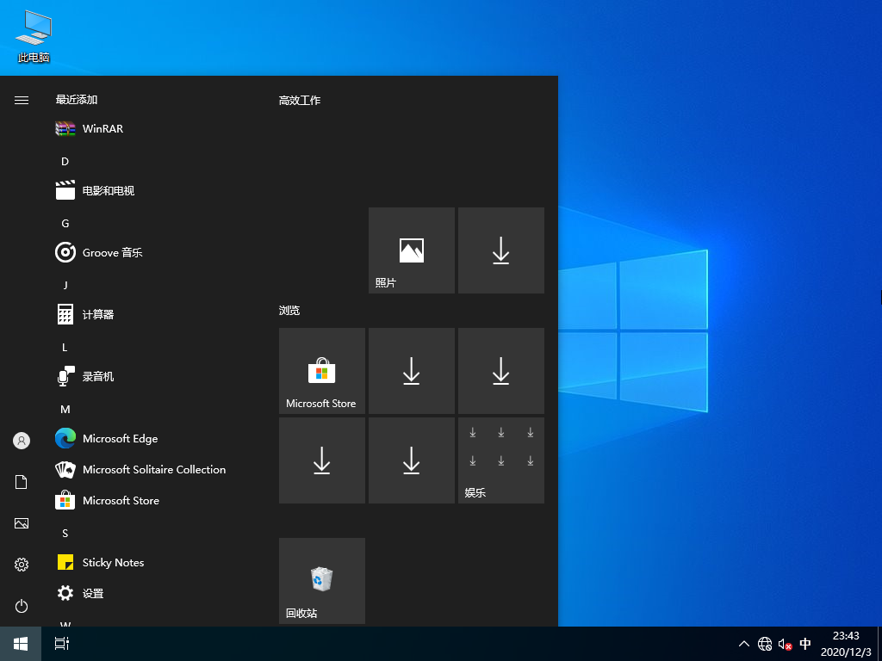Viewport: 882px width, 661px height.
Task: Open the Microsoft Store tile
Action: 322,371
